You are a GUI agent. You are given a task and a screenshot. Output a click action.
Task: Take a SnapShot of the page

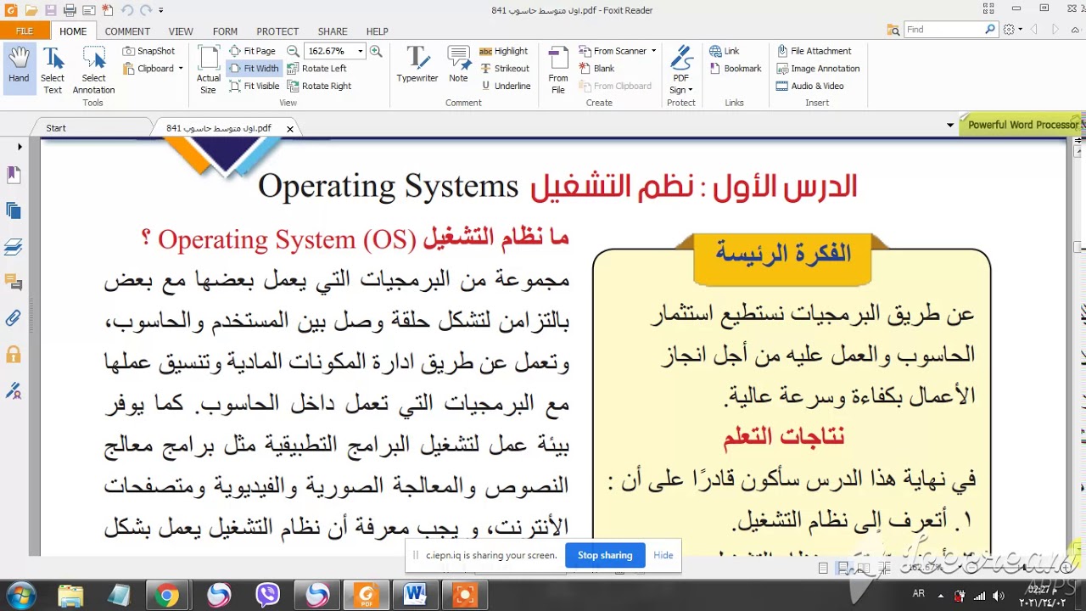[148, 51]
